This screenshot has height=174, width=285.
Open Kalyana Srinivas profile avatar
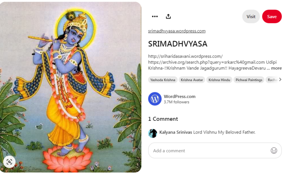[x=152, y=134]
